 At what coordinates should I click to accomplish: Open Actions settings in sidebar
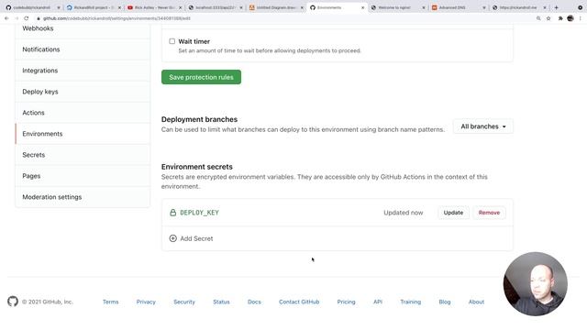(83, 113)
